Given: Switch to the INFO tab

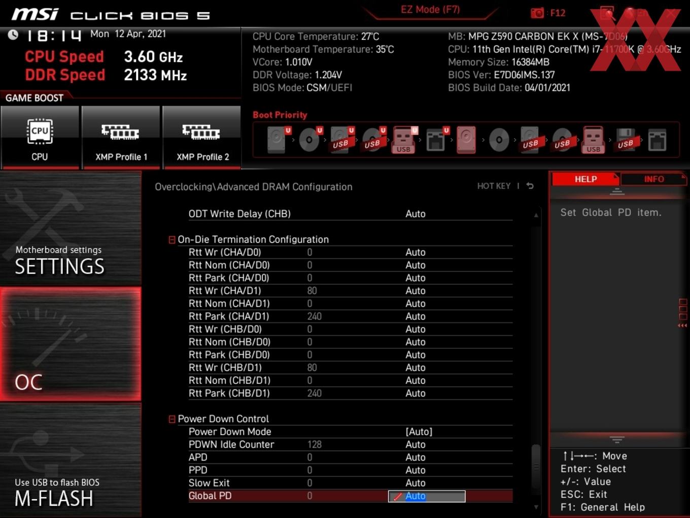Looking at the screenshot, I should click(654, 179).
